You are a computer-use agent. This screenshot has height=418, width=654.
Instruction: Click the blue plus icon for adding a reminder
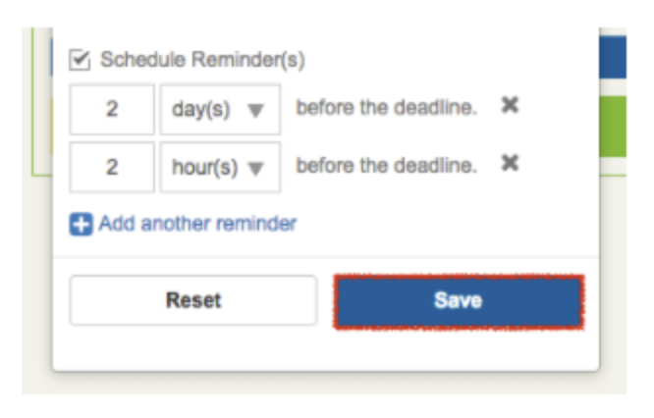[81, 225]
